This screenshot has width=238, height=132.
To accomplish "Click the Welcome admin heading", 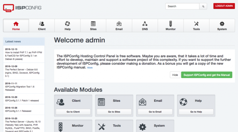I will [x=79, y=40].
